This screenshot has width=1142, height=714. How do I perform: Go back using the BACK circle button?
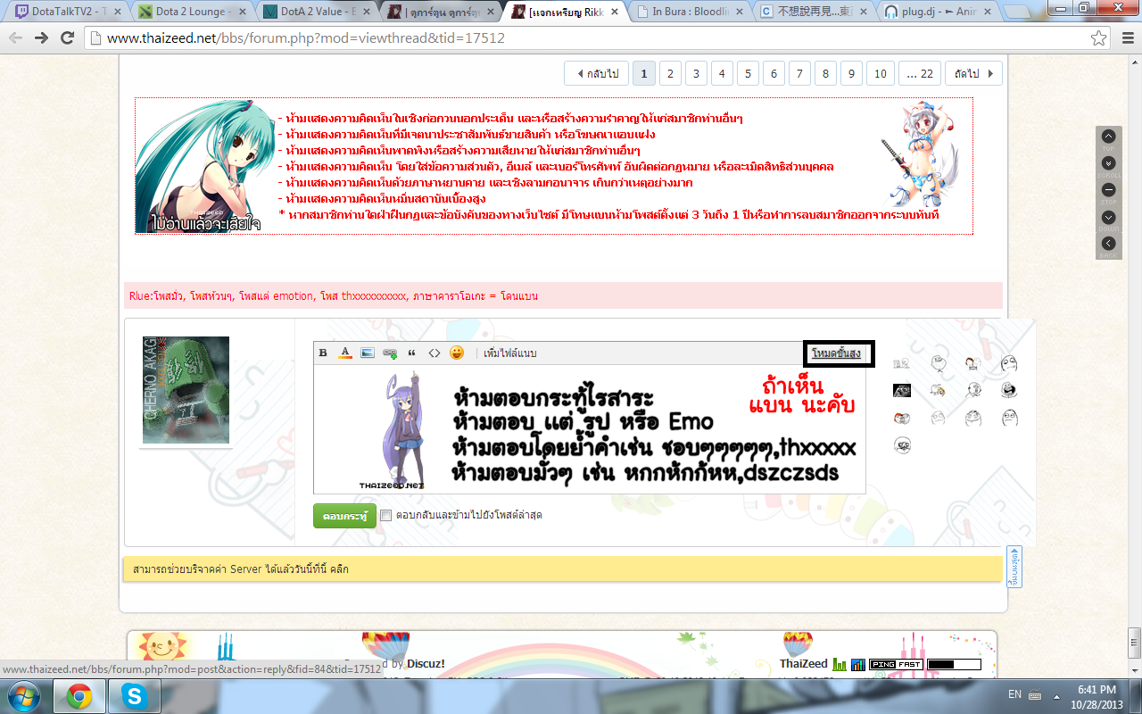click(1109, 244)
